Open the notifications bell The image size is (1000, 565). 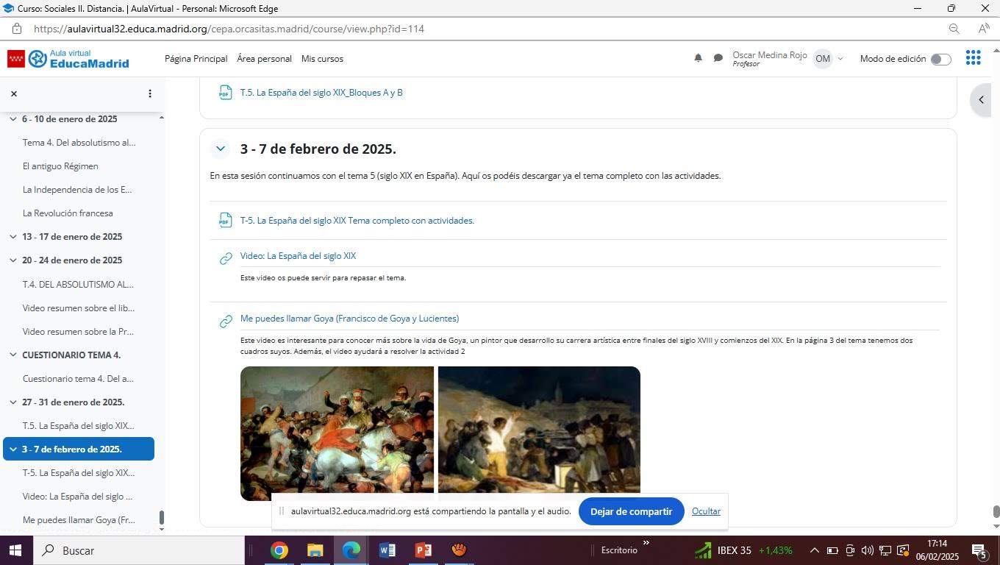pyautogui.click(x=698, y=58)
